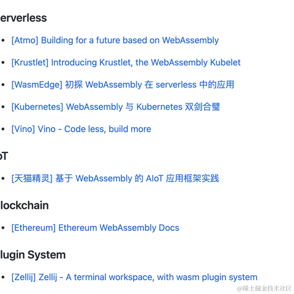Viewport: 294px width, 294px height.
Task: Click the bullet before the Zellij entry
Action: (x=3, y=277)
